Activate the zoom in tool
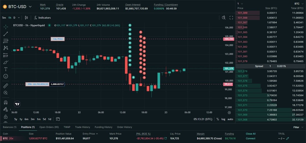 6,93
